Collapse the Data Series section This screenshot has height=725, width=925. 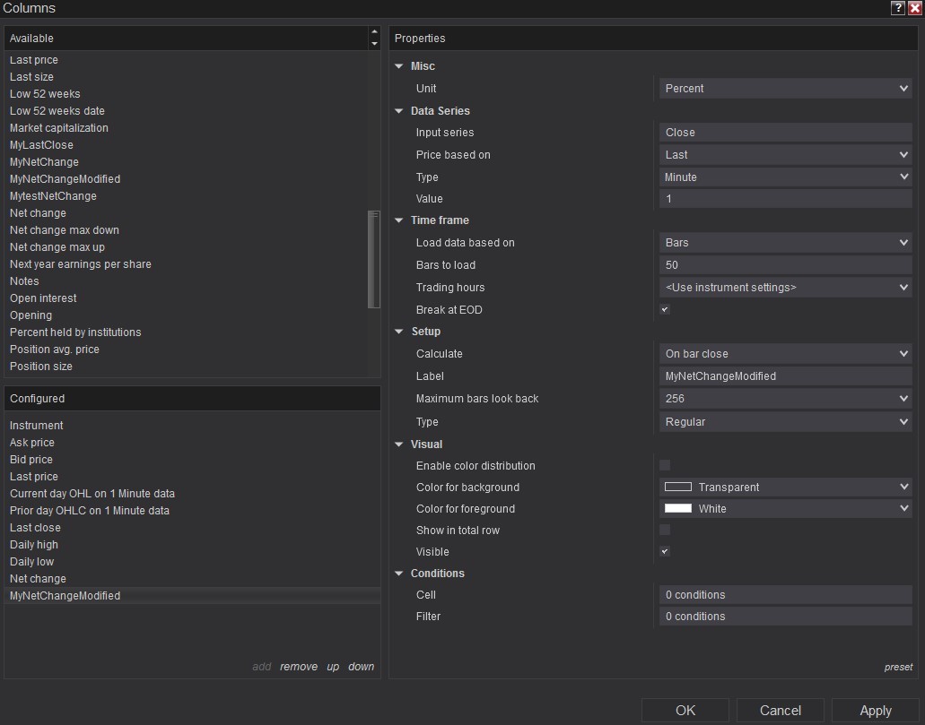coord(399,111)
